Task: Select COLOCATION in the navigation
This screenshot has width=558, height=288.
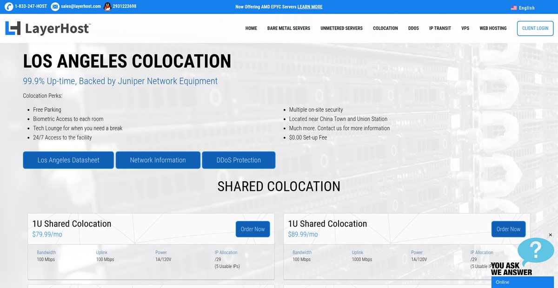Action: 385,28
